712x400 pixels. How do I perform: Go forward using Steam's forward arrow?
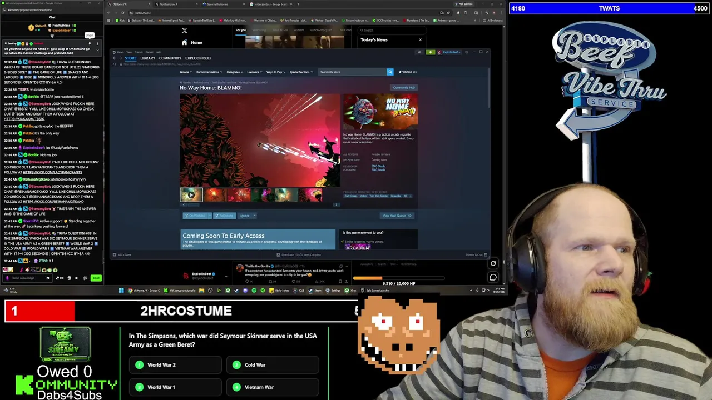click(x=120, y=58)
